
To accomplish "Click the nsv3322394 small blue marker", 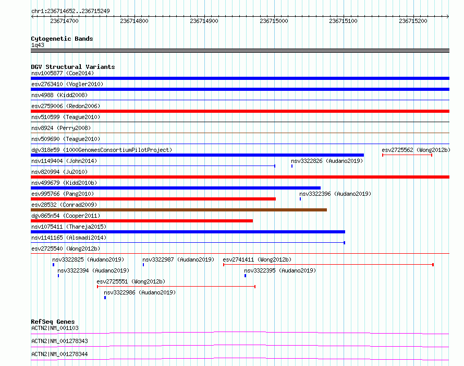I will tap(58, 276).
